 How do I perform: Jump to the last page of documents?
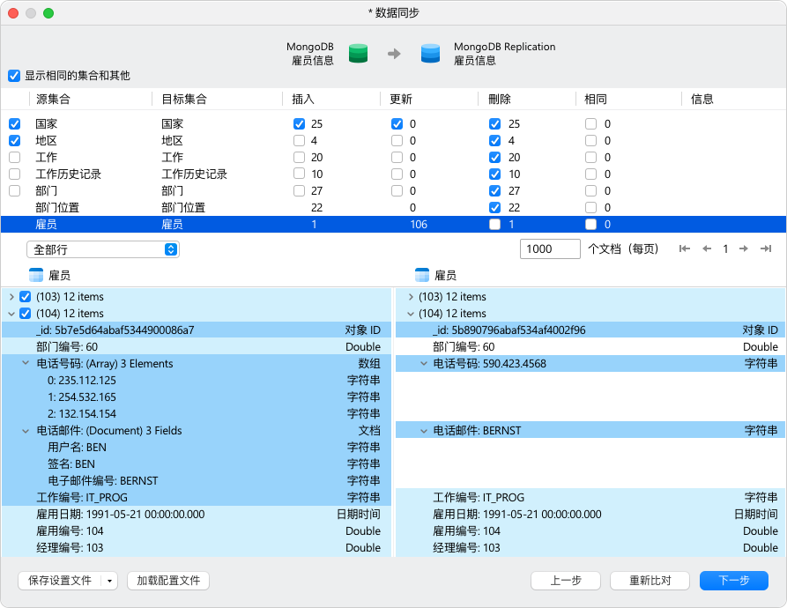click(x=766, y=249)
